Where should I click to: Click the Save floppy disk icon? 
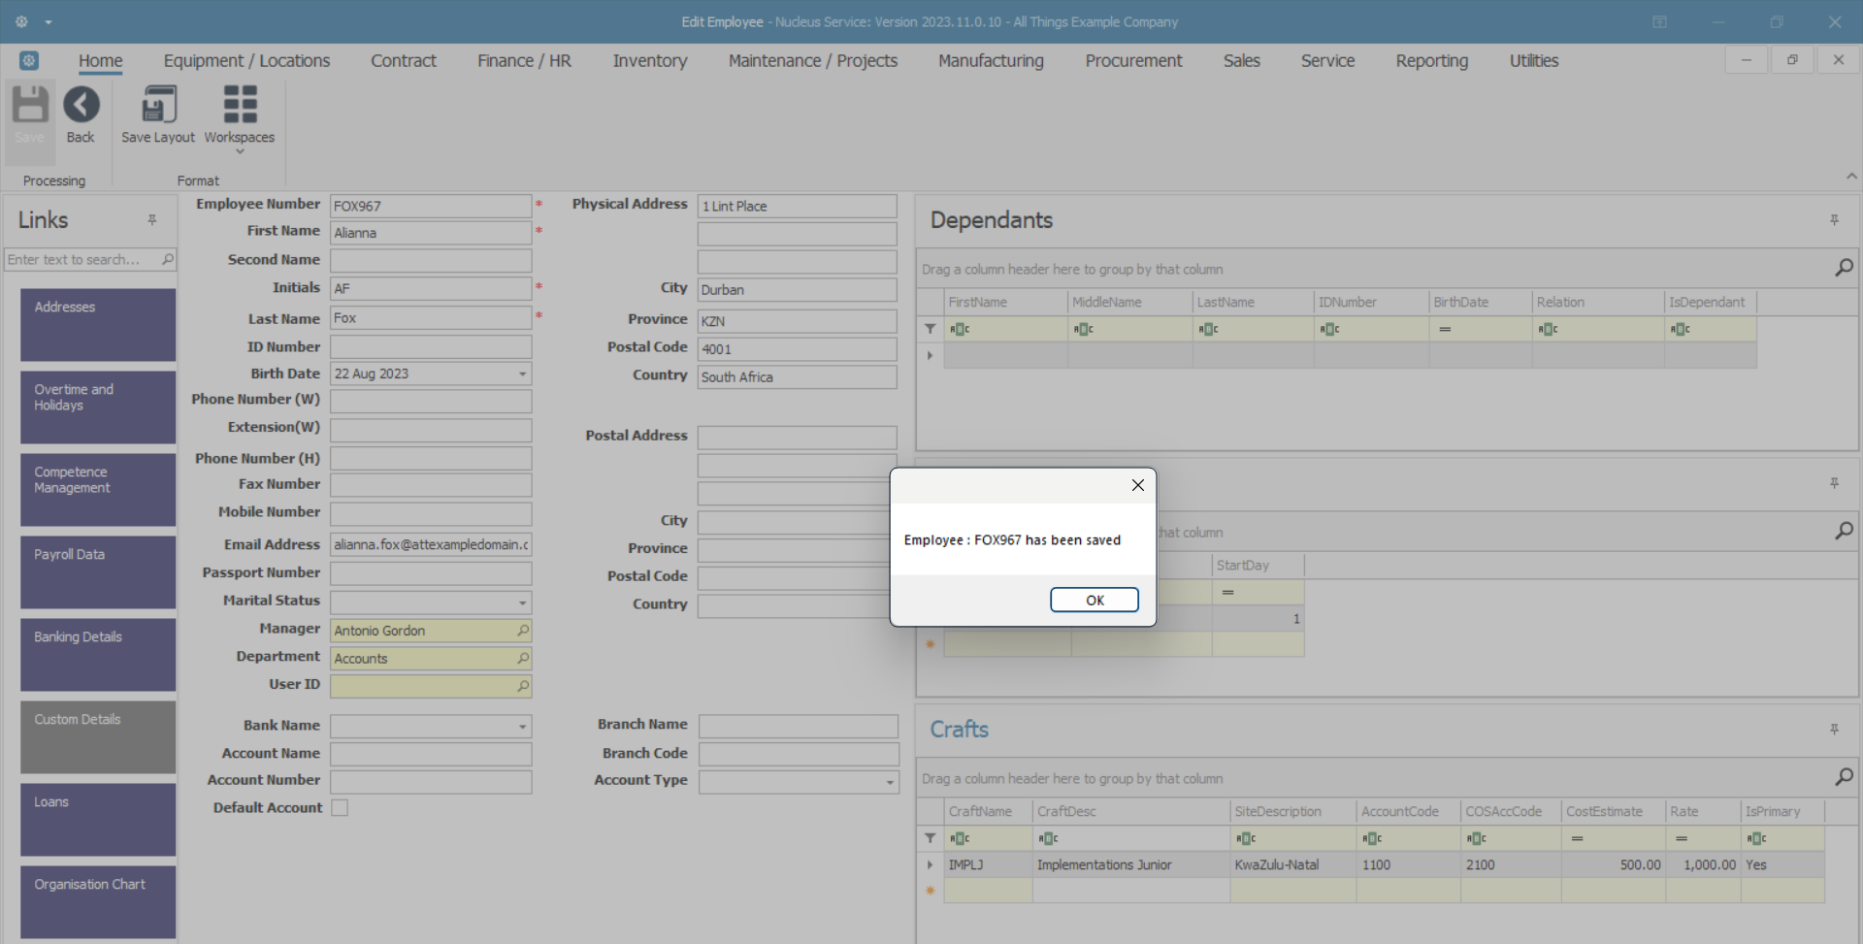[30, 105]
